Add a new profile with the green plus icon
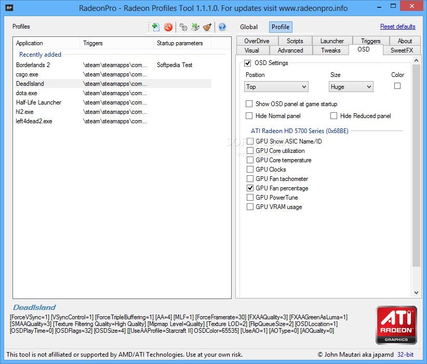The height and width of the screenshot is (364, 427). (156, 27)
